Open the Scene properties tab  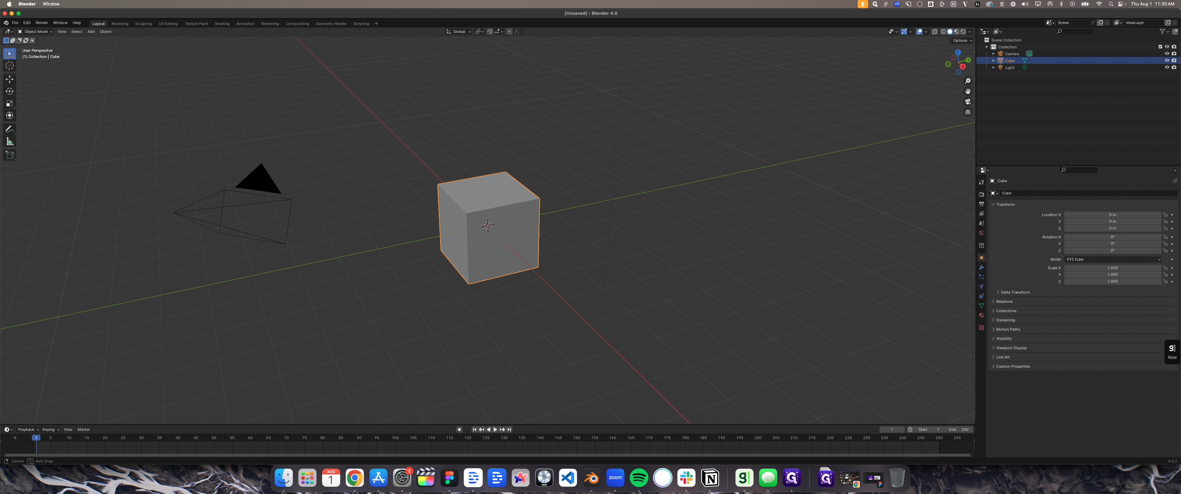coord(982,223)
